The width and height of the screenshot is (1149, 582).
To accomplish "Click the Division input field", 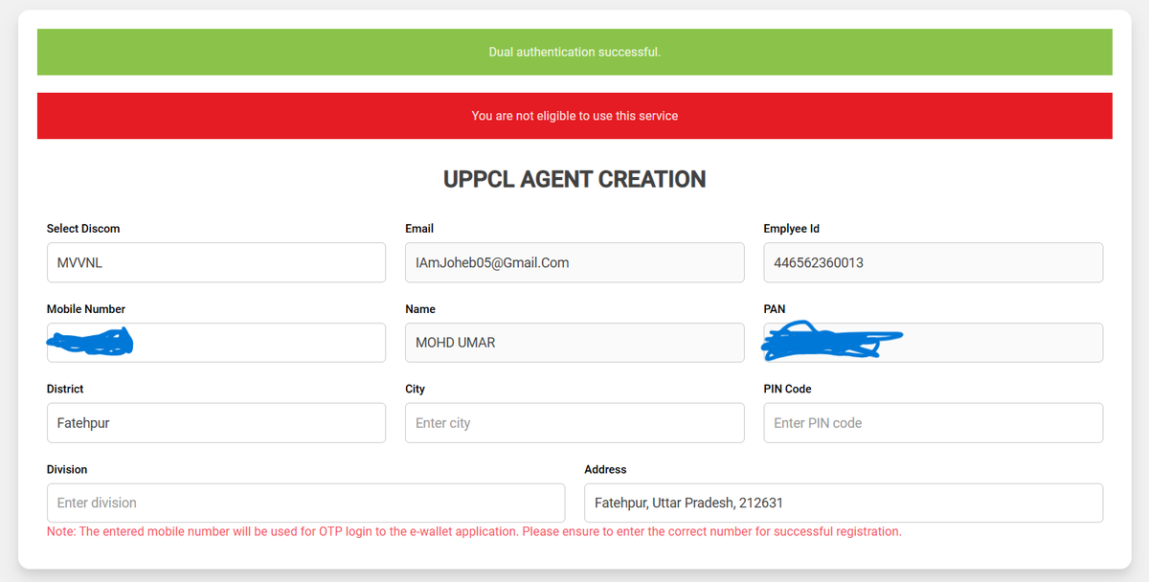I will coord(306,503).
